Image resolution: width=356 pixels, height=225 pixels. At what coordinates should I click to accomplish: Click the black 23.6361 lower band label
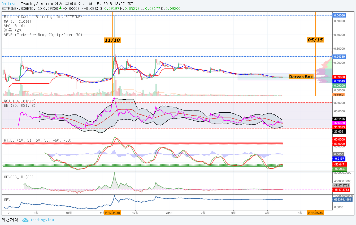pos(339,131)
